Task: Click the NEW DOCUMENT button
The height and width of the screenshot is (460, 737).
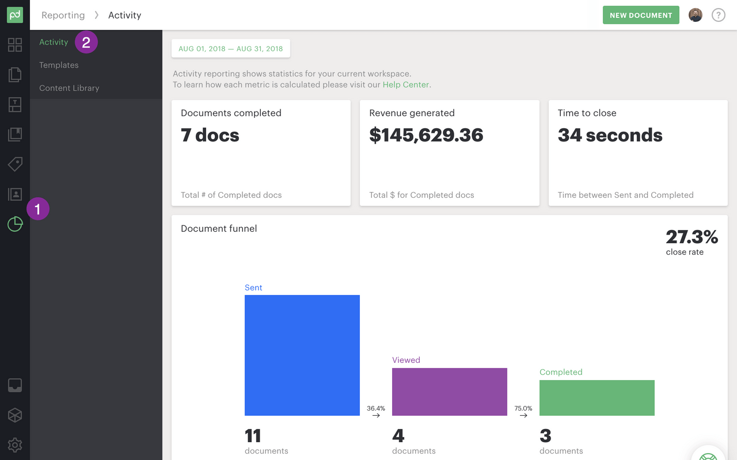Action: point(641,14)
